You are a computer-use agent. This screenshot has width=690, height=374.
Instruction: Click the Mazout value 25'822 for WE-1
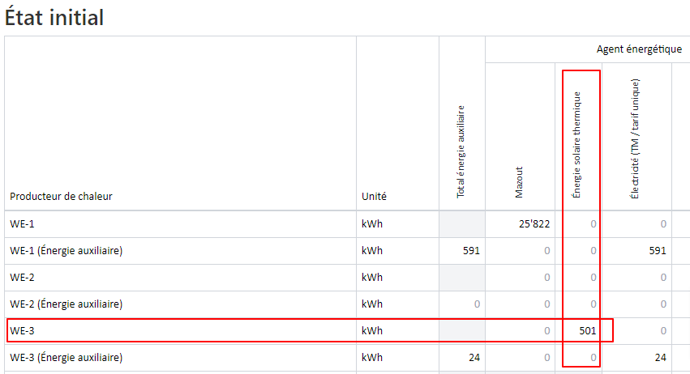click(533, 224)
